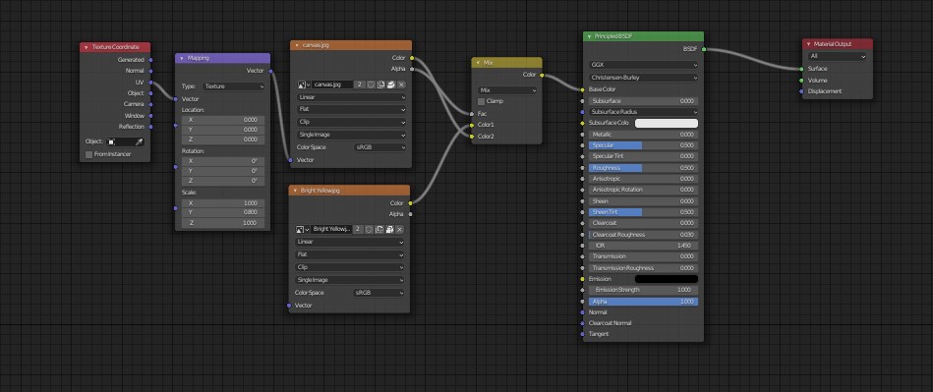Click Color2 input socket of Mix node
This screenshot has height=392, width=933.
pos(472,137)
